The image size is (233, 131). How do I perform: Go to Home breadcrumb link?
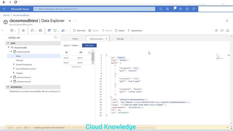coord(6,15)
